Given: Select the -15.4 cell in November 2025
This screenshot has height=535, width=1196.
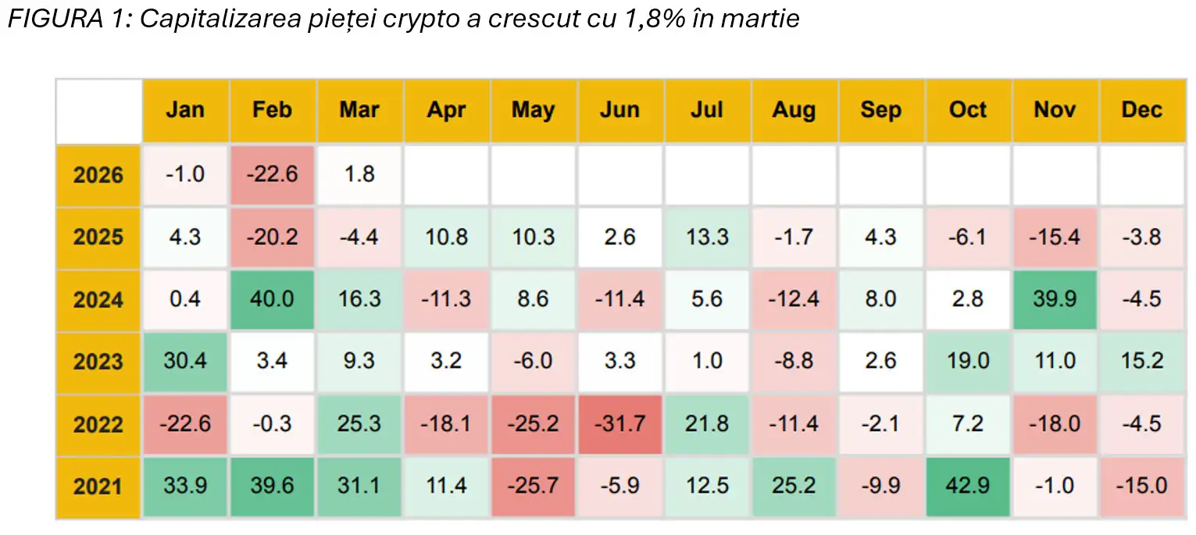Looking at the screenshot, I should pos(1055,237).
